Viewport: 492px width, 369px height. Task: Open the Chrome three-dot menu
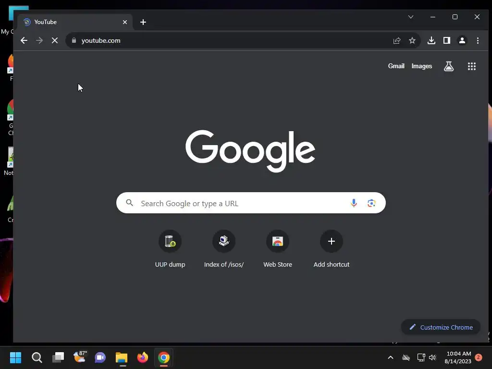pyautogui.click(x=478, y=40)
